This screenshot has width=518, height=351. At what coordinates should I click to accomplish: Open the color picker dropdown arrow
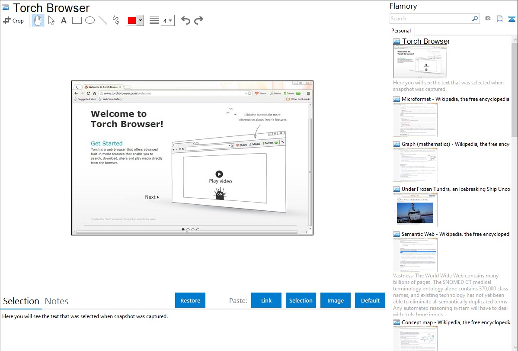coord(140,20)
